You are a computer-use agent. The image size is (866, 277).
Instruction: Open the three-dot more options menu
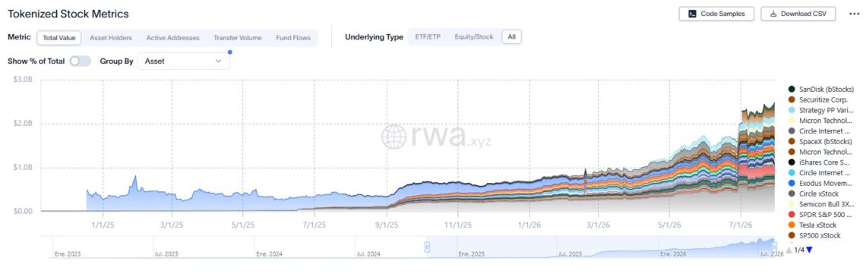click(853, 14)
